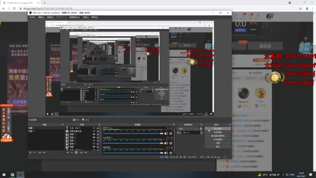This screenshot has height=178, width=316.
Task: Open a new Chrome tab with plus button
Action: pos(44,3)
